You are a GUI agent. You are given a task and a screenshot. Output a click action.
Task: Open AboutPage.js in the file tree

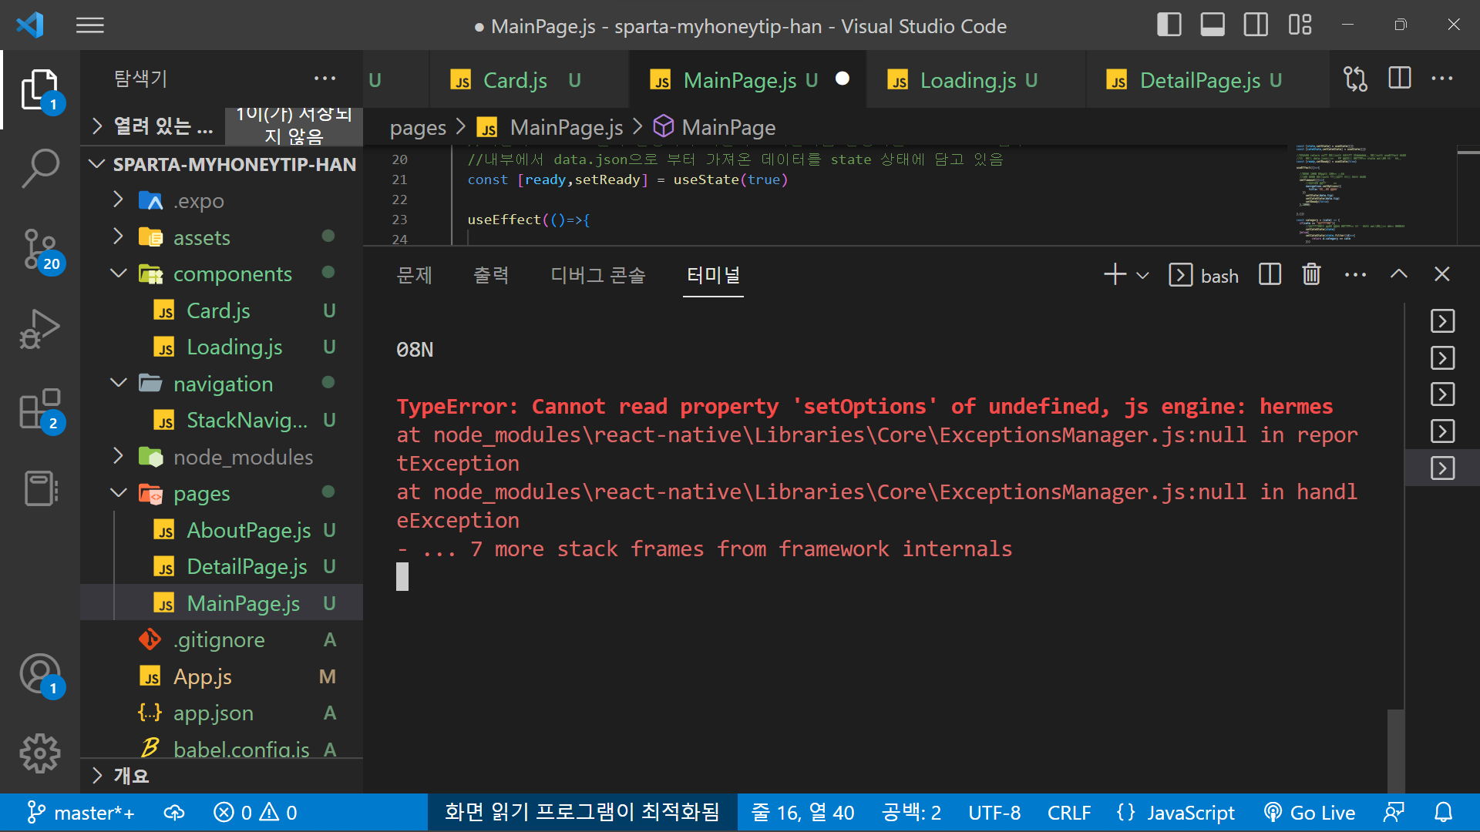222,530
